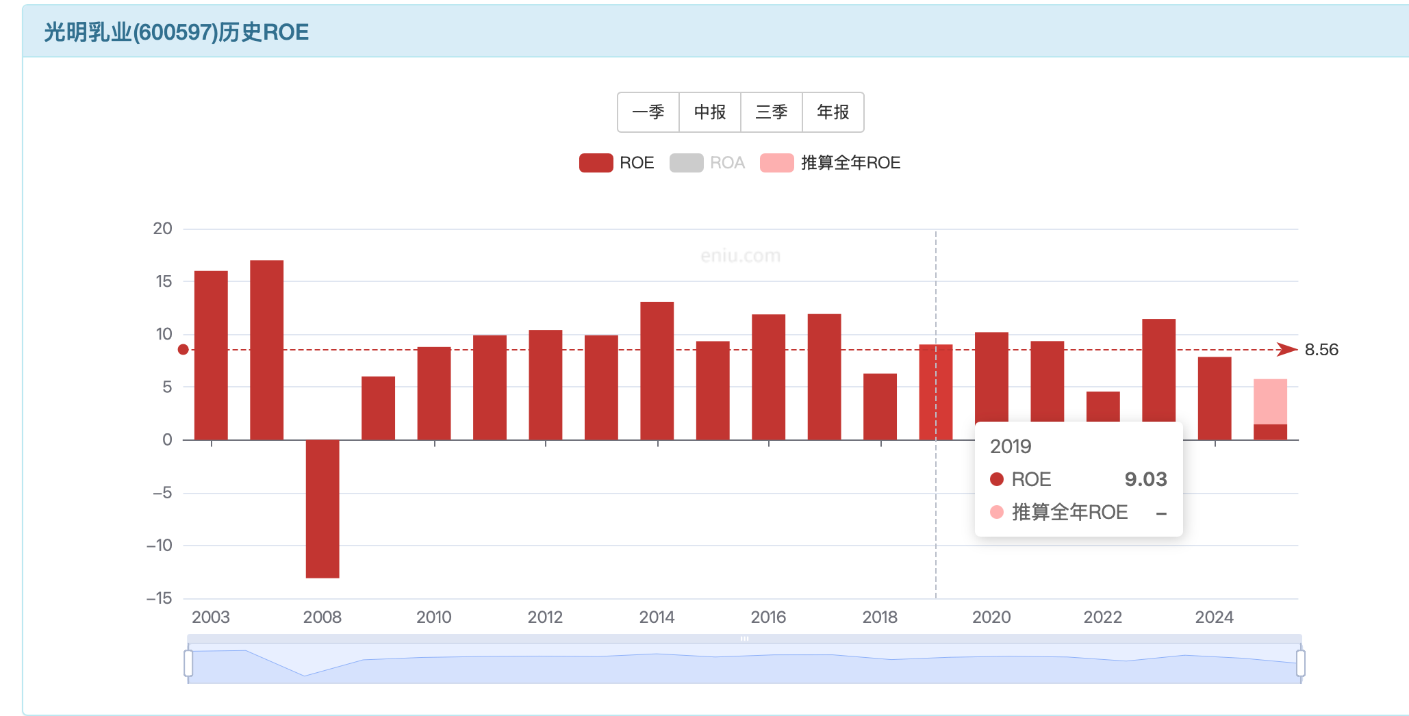The width and height of the screenshot is (1409, 716).
Task: Click the highlighted 2019 ROE bar
Action: [x=936, y=392]
